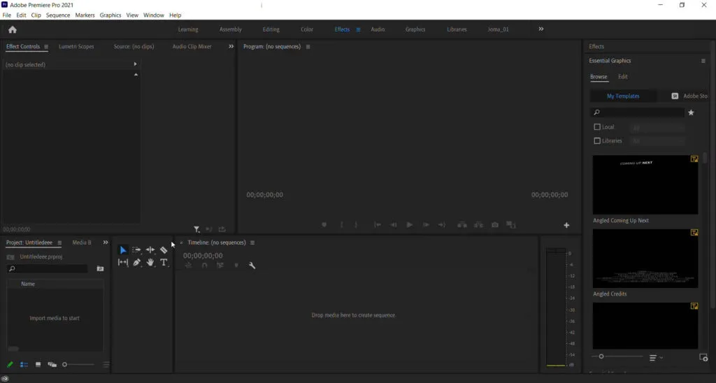Toggle favorites star filter in Essential Graphics
This screenshot has height=383, width=716.
691,113
